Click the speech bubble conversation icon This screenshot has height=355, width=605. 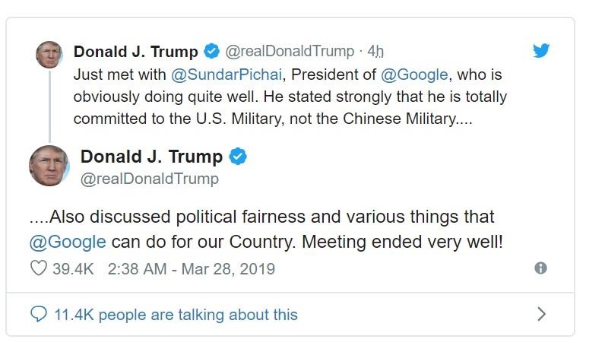(x=38, y=314)
